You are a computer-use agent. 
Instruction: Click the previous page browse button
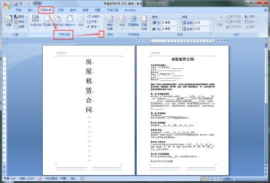[266, 166]
